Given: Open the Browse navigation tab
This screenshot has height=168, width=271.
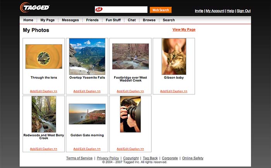Looking at the screenshot, I should (149, 20).
